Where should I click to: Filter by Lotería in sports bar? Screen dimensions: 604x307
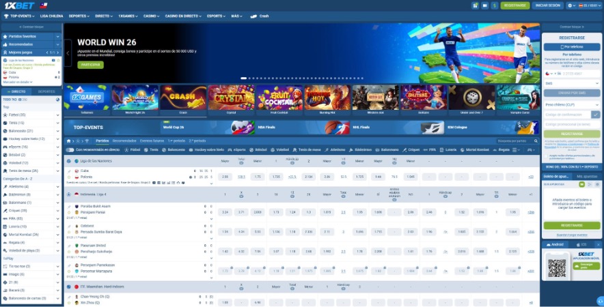[448, 149]
